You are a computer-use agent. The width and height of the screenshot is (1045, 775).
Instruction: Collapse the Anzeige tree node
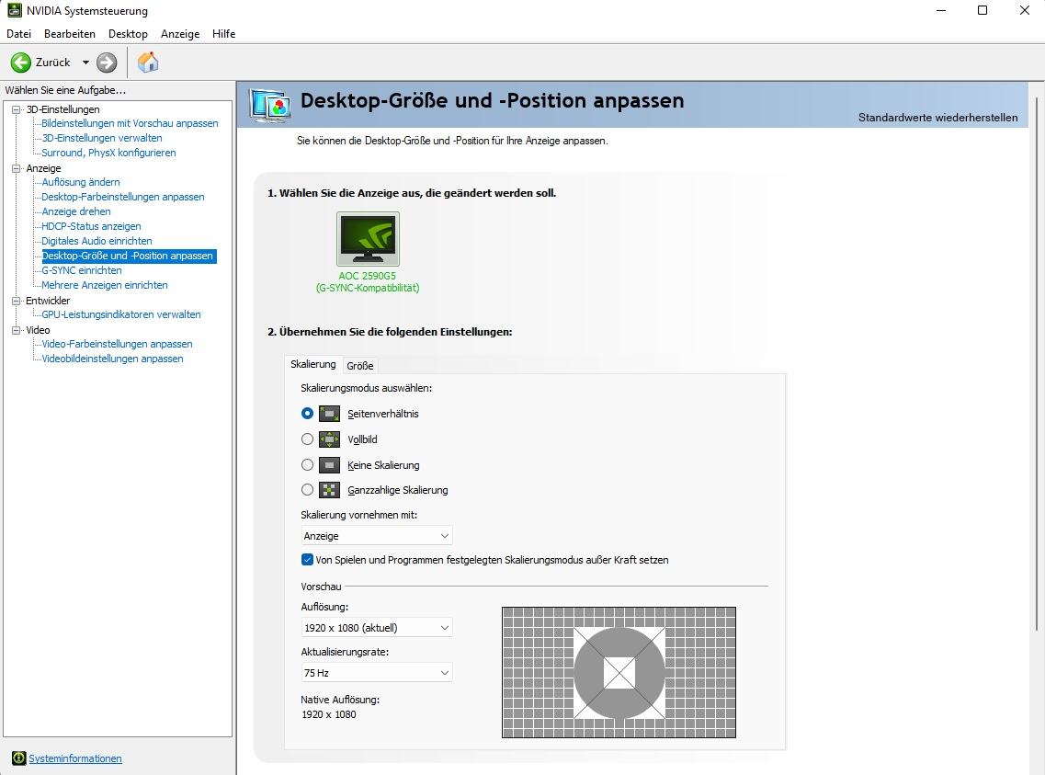click(x=16, y=168)
